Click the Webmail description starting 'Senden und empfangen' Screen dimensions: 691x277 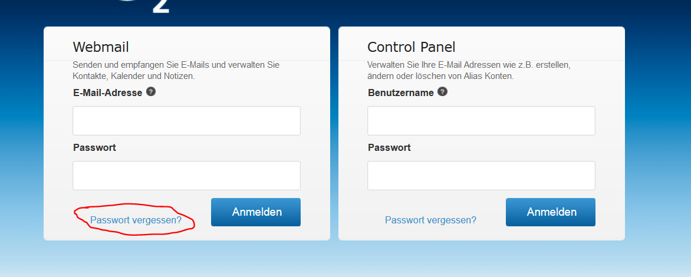click(x=176, y=71)
